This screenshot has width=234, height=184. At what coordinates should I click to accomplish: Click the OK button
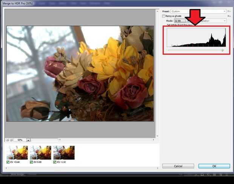(214, 166)
